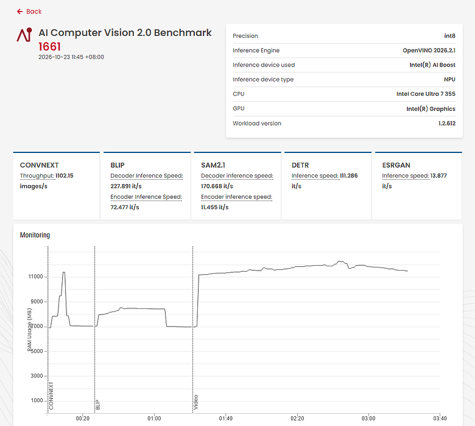Image resolution: width=475 pixels, height=426 pixels.
Task: Click the benchmark score 1661
Action: (49, 46)
